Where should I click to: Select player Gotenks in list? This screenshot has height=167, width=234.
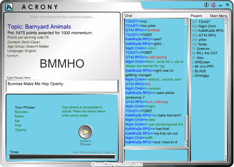point(200,49)
